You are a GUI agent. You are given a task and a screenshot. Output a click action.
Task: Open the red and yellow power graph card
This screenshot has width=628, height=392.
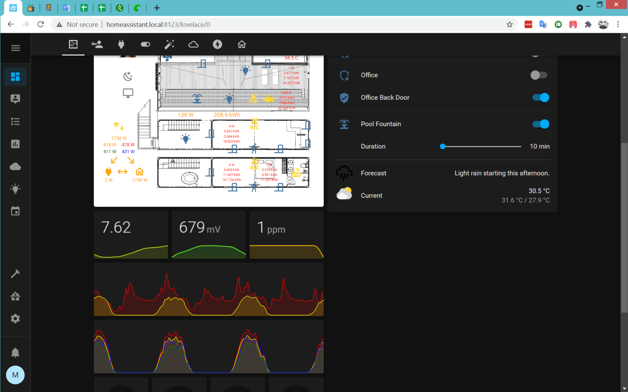click(x=209, y=289)
